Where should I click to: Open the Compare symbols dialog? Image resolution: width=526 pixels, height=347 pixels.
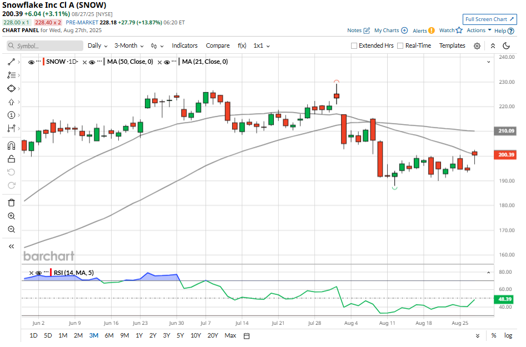218,45
